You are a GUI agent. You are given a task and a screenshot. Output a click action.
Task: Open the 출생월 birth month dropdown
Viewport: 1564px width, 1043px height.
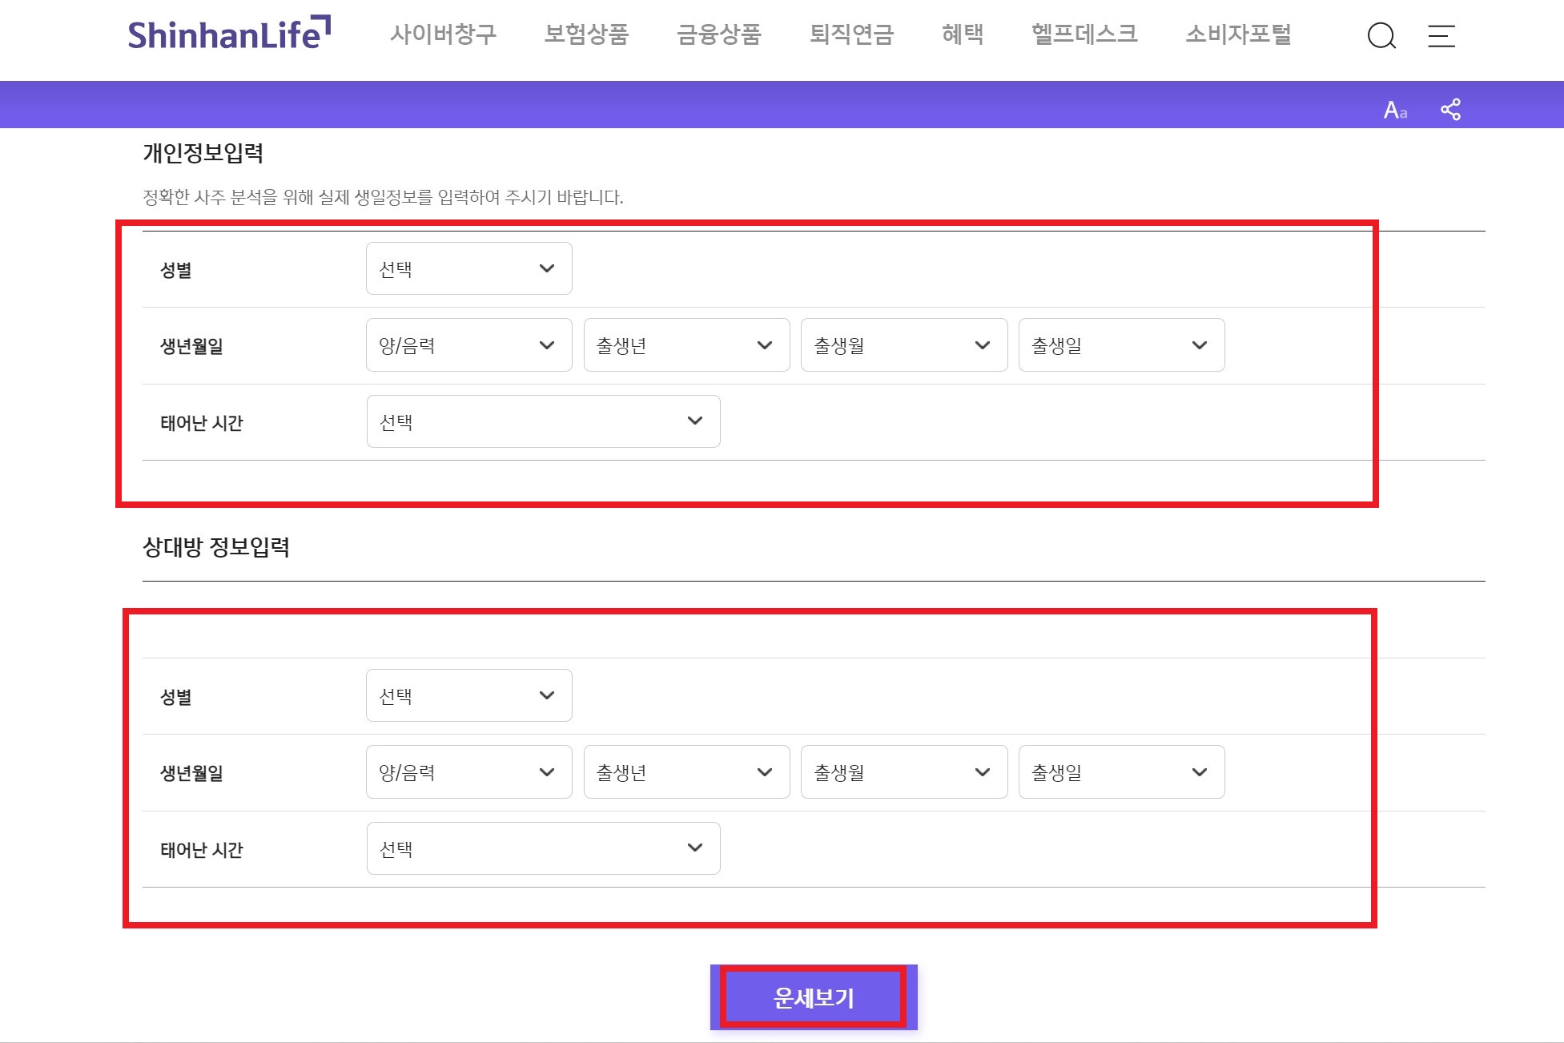904,345
